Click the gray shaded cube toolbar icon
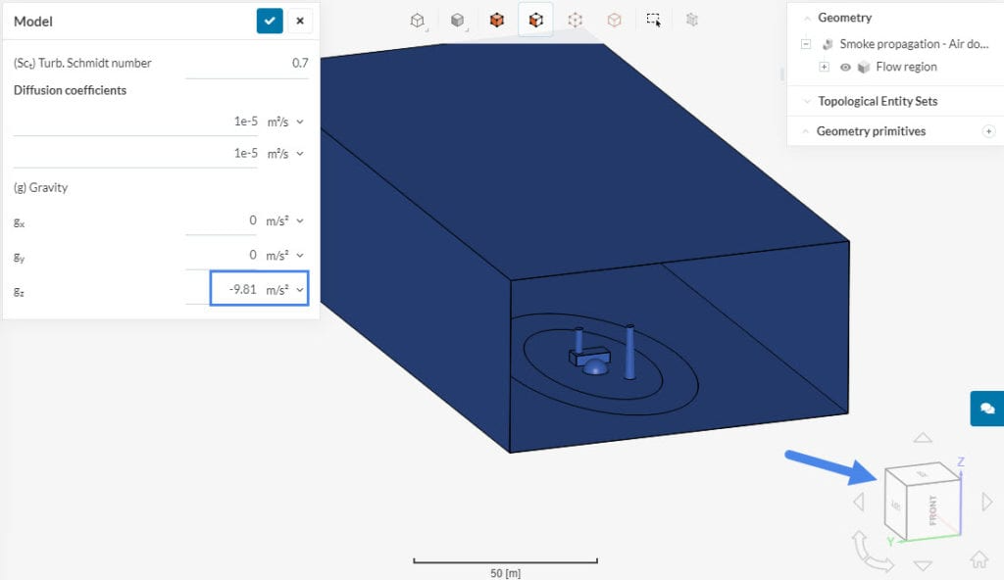Image resolution: width=1004 pixels, height=580 pixels. [x=457, y=20]
